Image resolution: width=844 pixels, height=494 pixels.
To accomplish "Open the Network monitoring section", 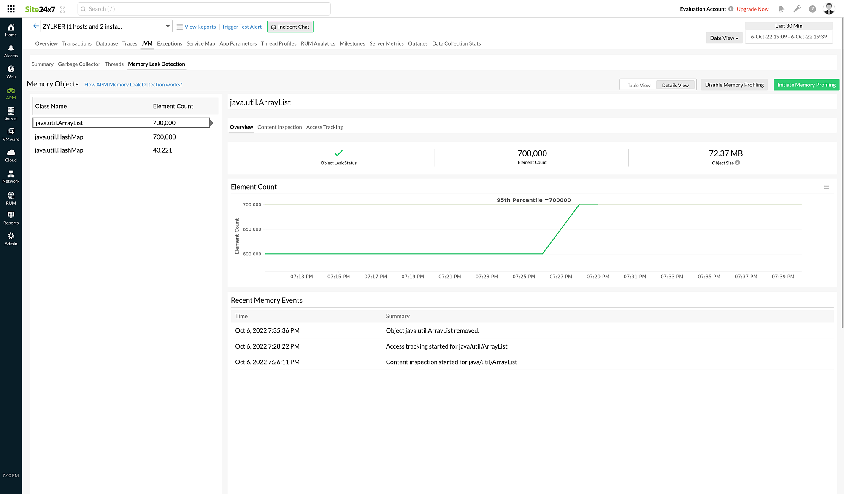I will click(11, 176).
